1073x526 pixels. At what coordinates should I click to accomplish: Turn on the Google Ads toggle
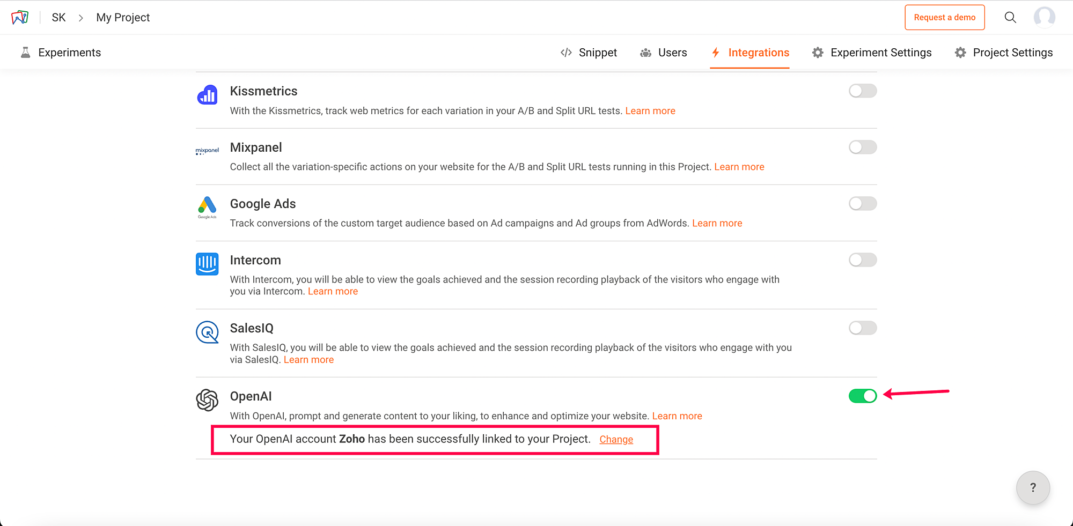863,203
